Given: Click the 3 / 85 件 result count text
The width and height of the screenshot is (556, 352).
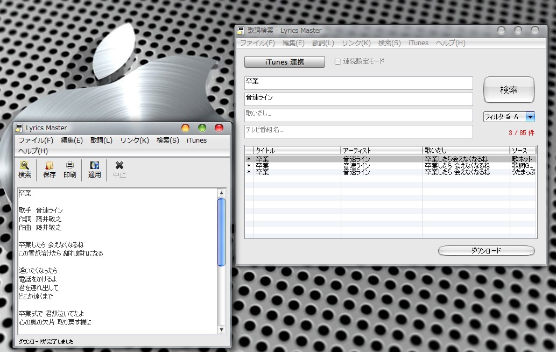Looking at the screenshot, I should [x=521, y=133].
